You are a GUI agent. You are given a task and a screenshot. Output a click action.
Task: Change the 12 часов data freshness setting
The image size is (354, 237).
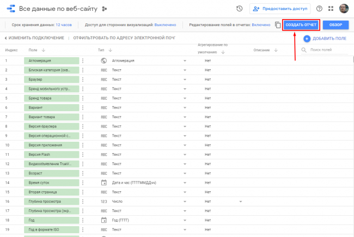64,25
